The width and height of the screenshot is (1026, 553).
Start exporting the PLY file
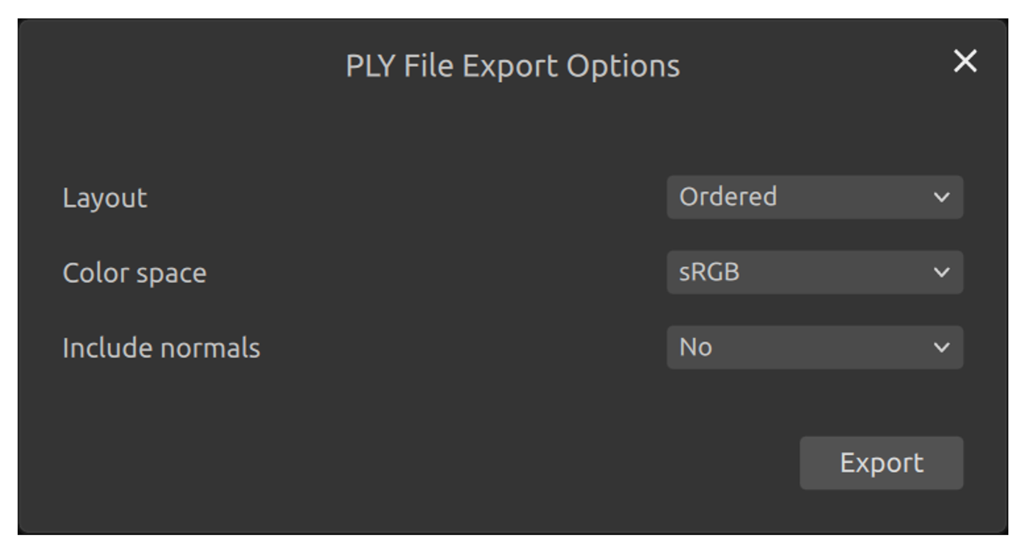tap(881, 463)
